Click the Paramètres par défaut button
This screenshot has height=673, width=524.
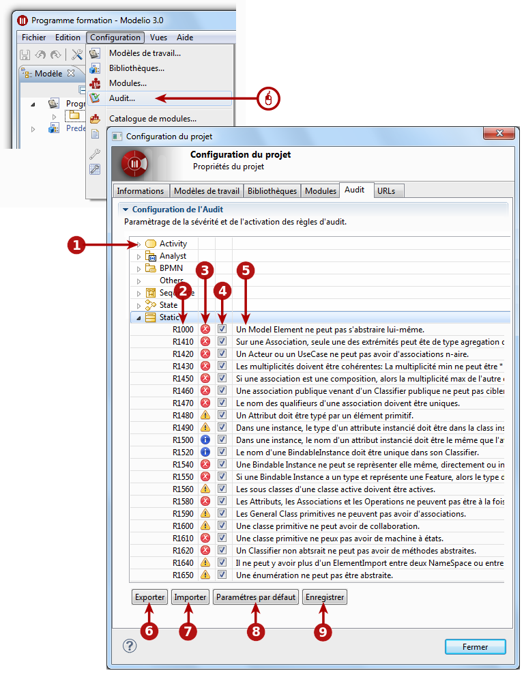point(256,597)
